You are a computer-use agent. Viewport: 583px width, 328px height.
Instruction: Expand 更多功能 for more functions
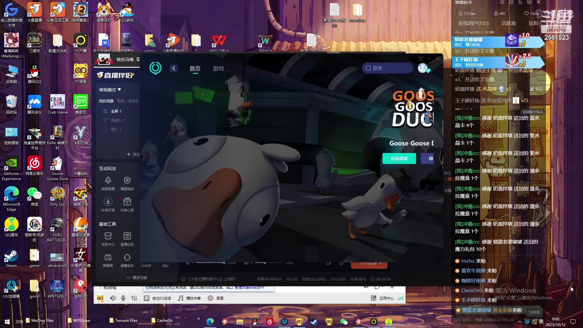pos(137,278)
